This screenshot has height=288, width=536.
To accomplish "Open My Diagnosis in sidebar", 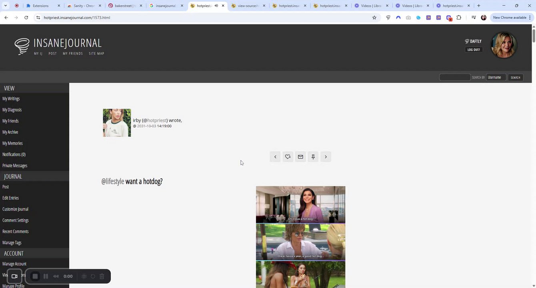I will click(12, 110).
